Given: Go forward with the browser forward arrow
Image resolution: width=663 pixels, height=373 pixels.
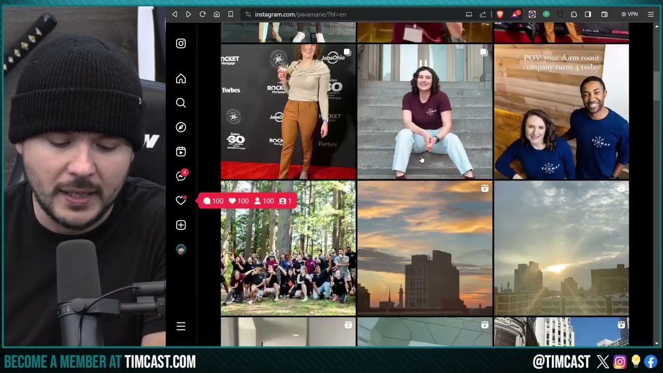Looking at the screenshot, I should 189,15.
